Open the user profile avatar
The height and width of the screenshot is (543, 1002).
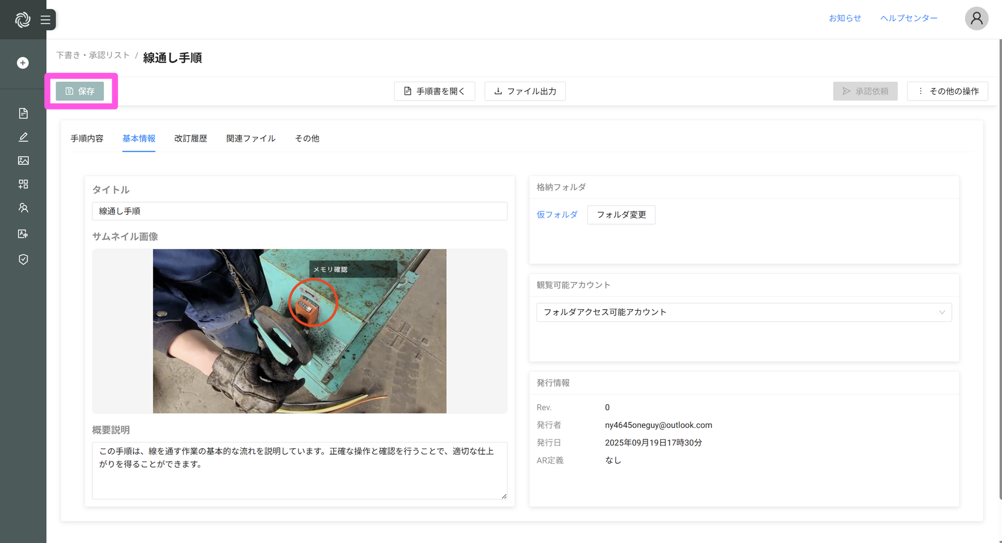pos(976,19)
